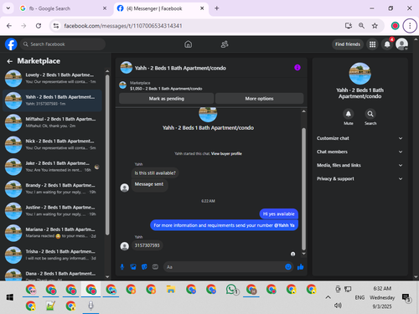
Task: Open the account profile avatar menu
Action: tap(402, 44)
